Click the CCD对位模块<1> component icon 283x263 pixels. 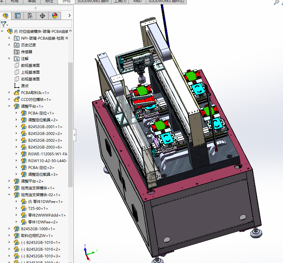17,100
